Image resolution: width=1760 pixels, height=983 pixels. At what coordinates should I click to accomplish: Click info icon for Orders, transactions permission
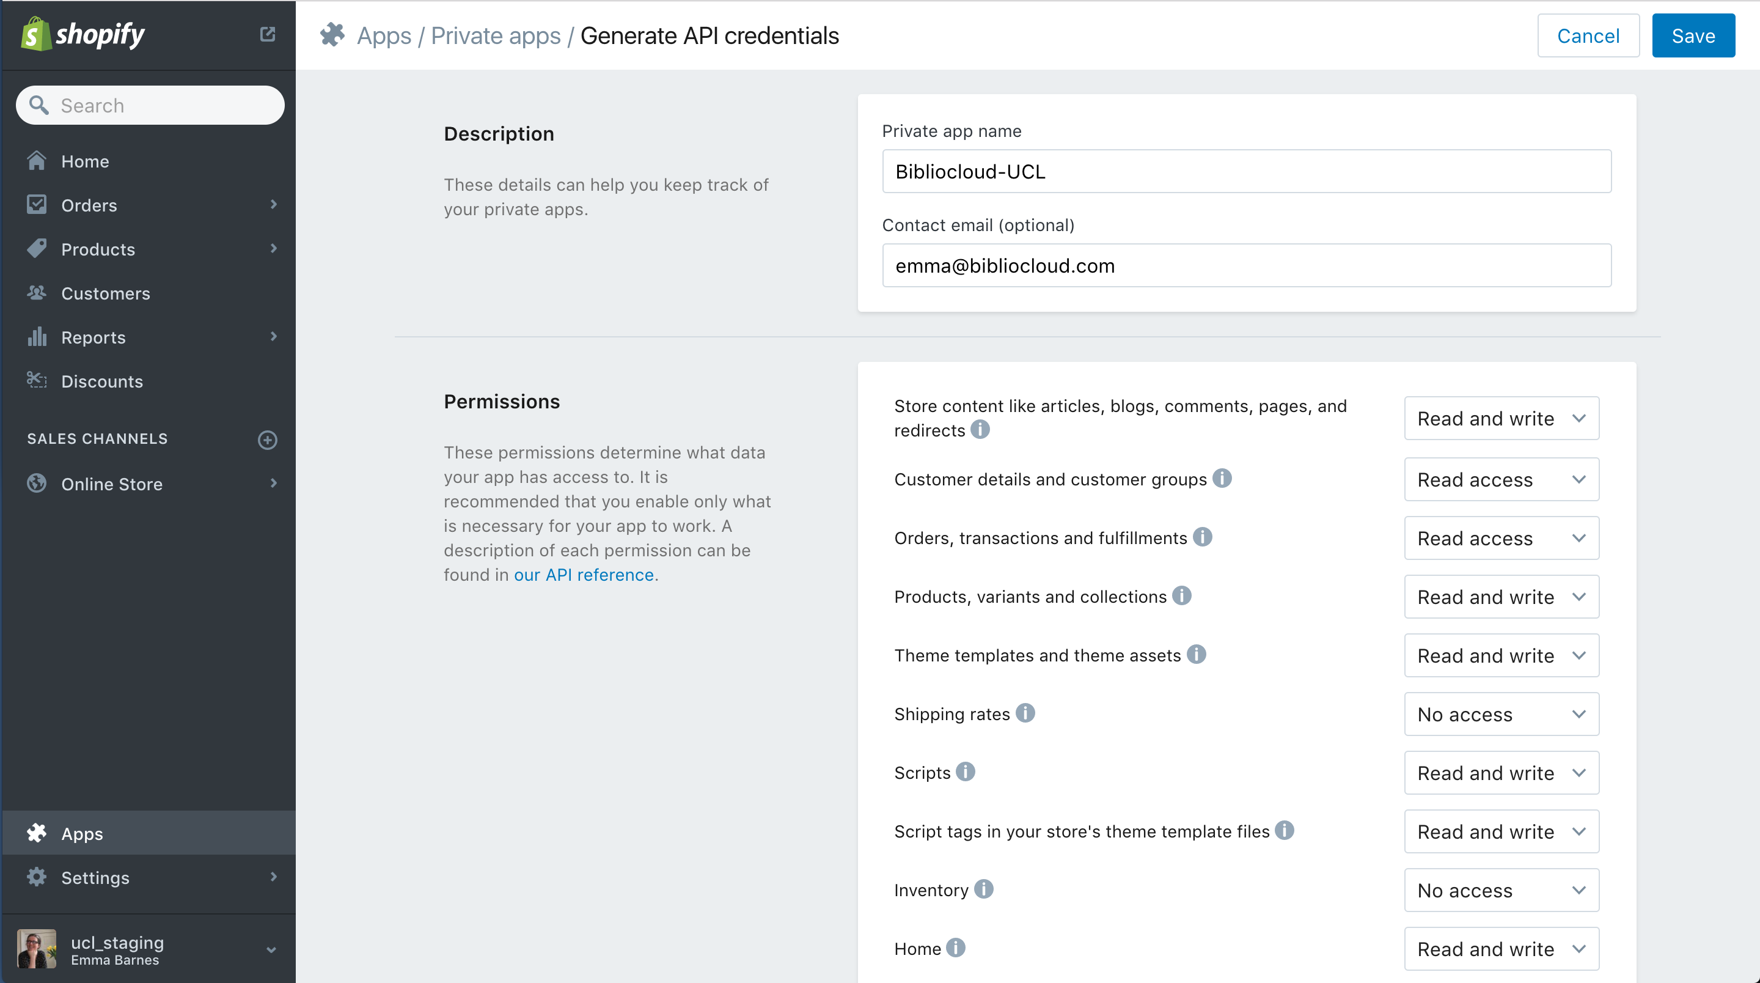1202,537
